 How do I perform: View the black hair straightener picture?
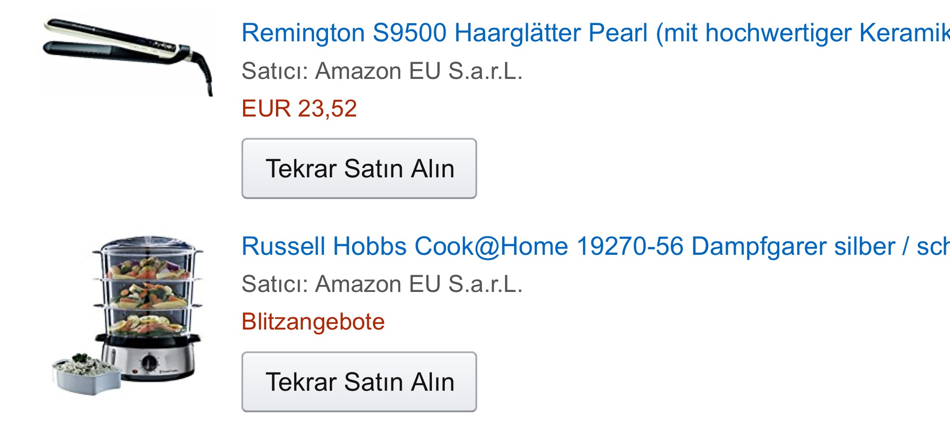tap(128, 56)
